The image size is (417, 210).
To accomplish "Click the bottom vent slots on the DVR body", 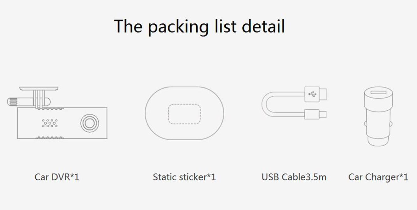I will pos(50,137).
